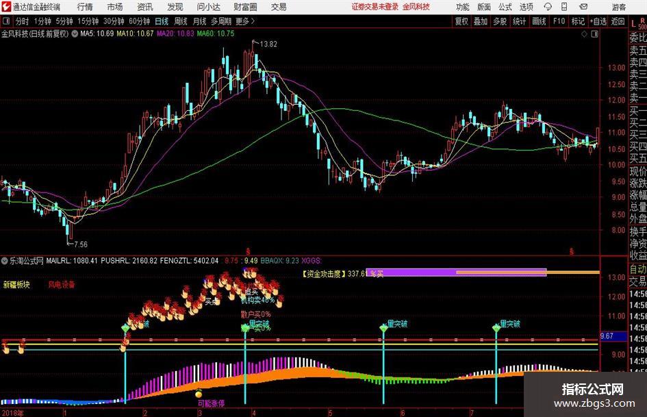The height and width of the screenshot is (417, 647).
Task: Click the 标记 mark button
Action: (x=578, y=21)
